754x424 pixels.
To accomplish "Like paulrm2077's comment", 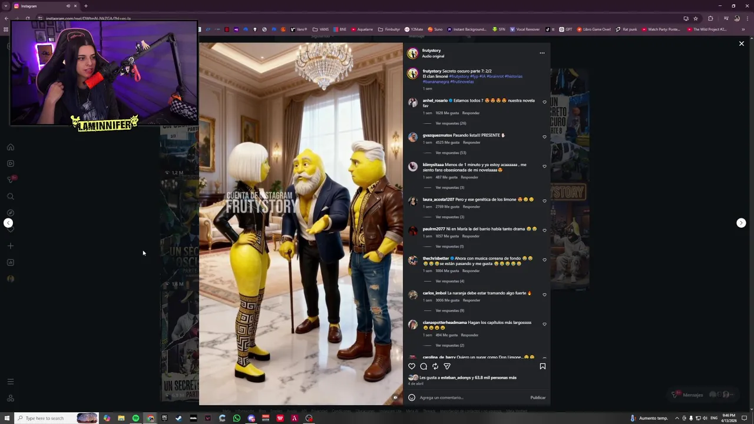I will tap(544, 230).
